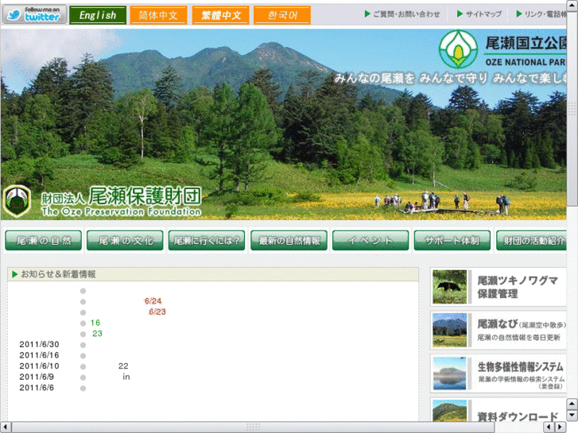The height and width of the screenshot is (433, 578).
Task: Click the vertical scrollbar top up arrow
Action: coord(572,5)
